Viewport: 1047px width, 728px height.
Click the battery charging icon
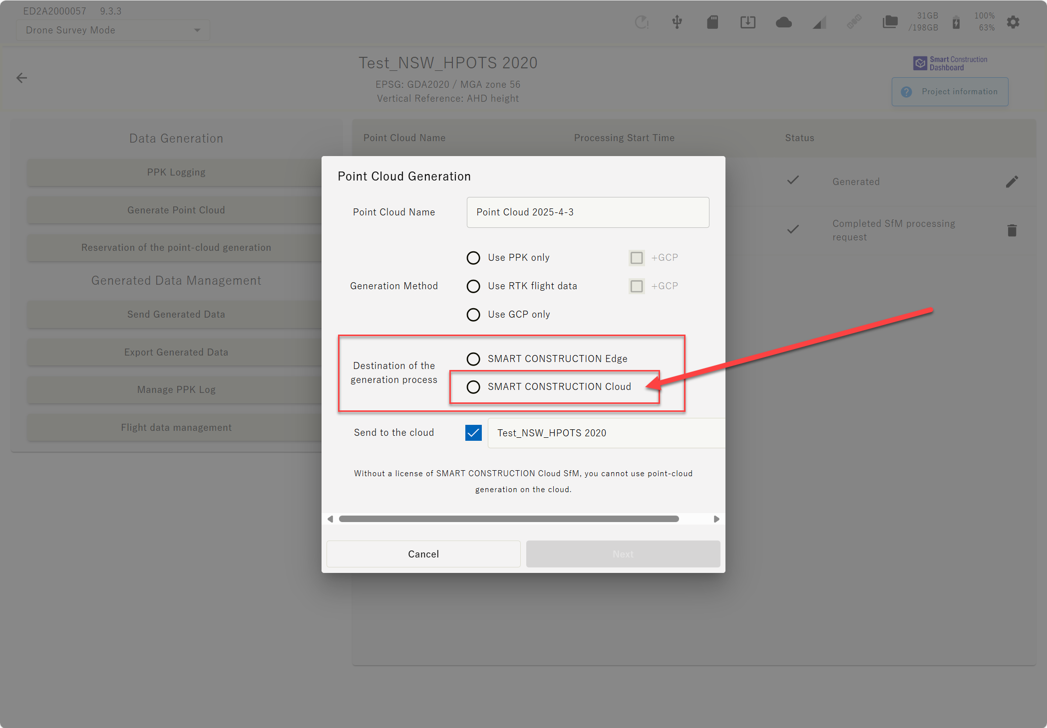tap(956, 22)
